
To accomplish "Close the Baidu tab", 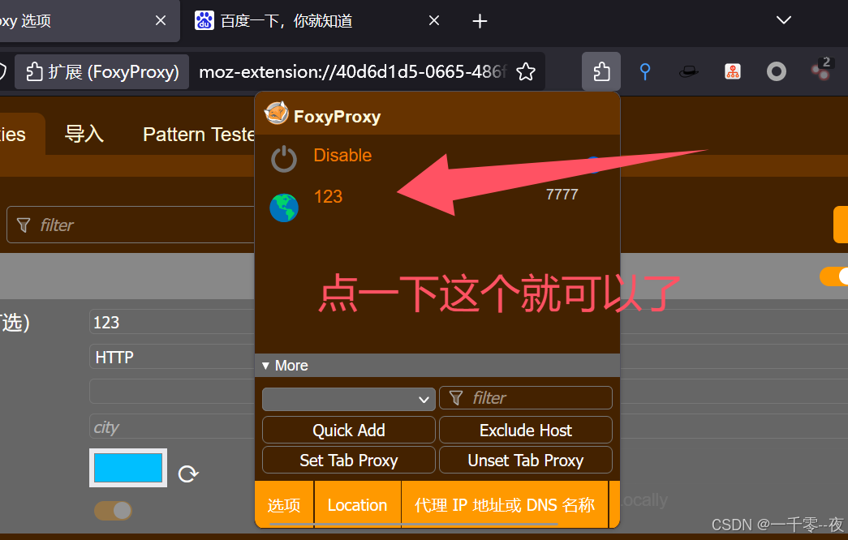I will coord(433,20).
